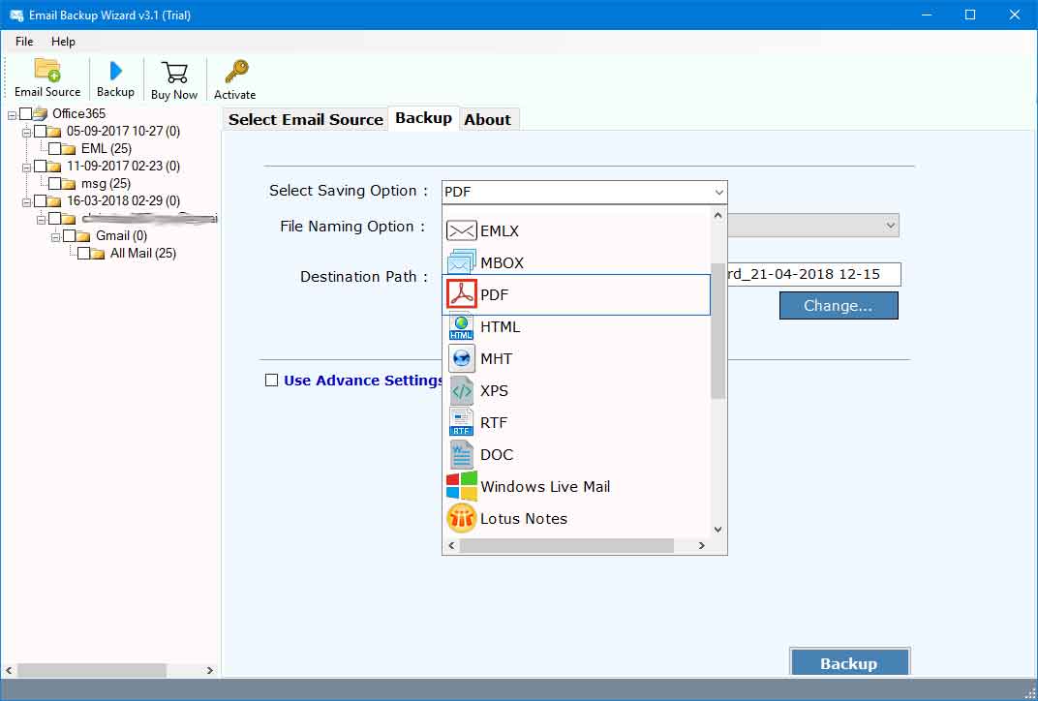Viewport: 1038px width, 701px height.
Task: Click folder tree scroll right arrow
Action: (x=209, y=670)
